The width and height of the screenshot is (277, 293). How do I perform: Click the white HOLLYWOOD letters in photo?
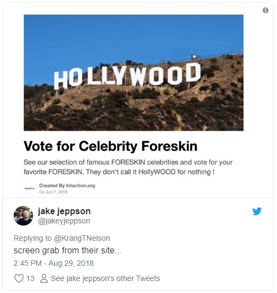127,76
